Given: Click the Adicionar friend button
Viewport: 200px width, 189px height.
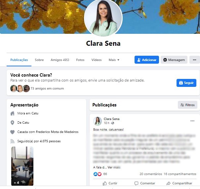Looking at the screenshot, I should coord(147,60).
